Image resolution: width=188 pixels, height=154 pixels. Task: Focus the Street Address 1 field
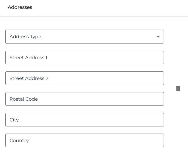pos(84,57)
